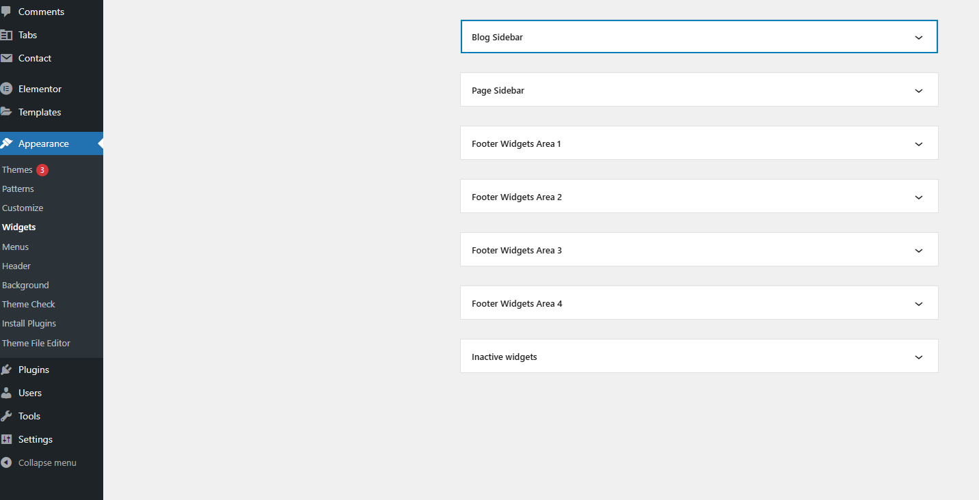Open Footer Widgets Area 3 panel
979x500 pixels.
coord(699,250)
